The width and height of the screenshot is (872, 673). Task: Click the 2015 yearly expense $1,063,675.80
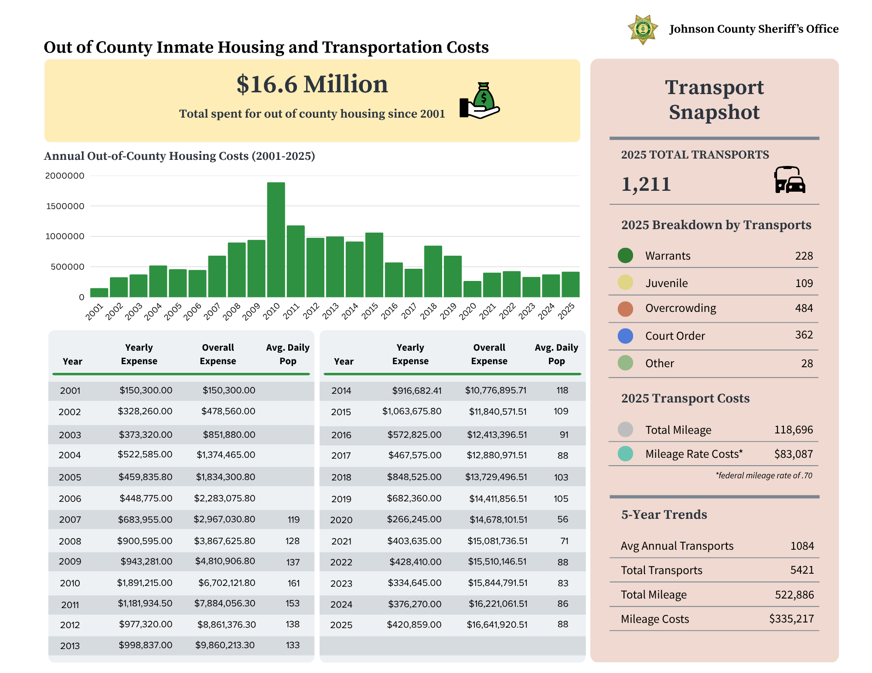click(x=412, y=411)
